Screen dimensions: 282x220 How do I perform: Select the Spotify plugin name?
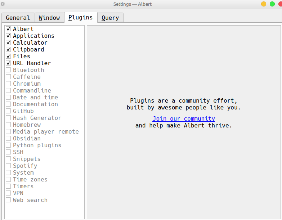tap(25, 166)
